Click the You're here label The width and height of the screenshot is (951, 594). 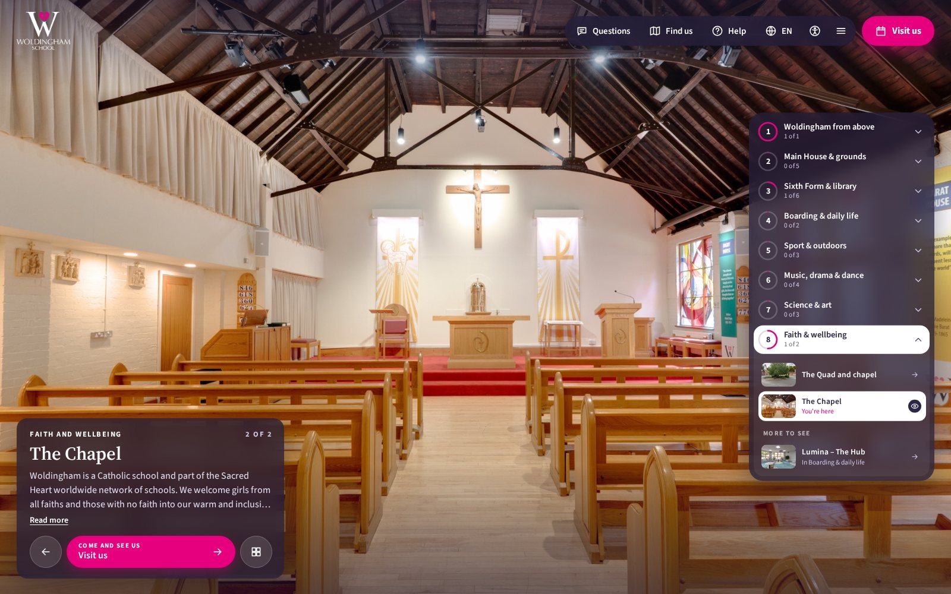coord(817,412)
